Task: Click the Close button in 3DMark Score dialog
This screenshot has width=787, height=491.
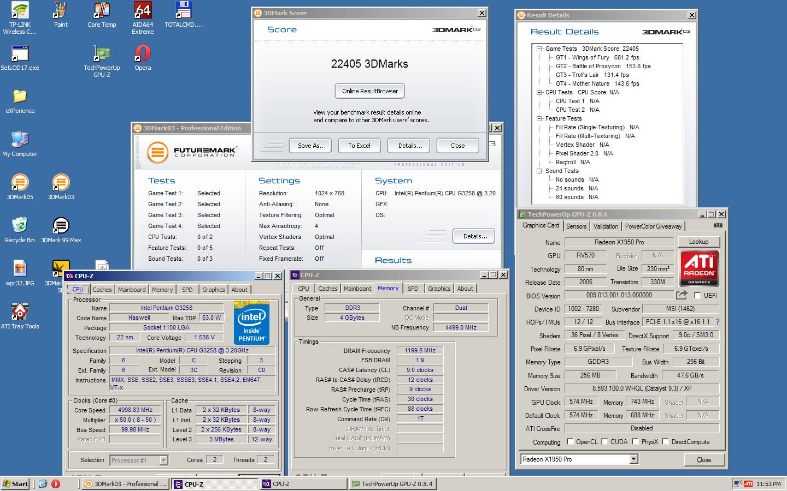Action: click(457, 146)
